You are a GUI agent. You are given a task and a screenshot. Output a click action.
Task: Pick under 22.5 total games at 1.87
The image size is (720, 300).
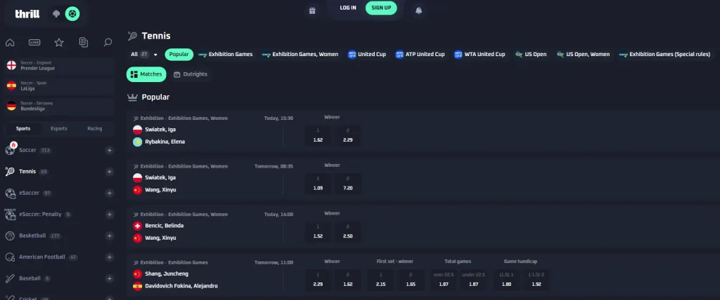tap(473, 280)
